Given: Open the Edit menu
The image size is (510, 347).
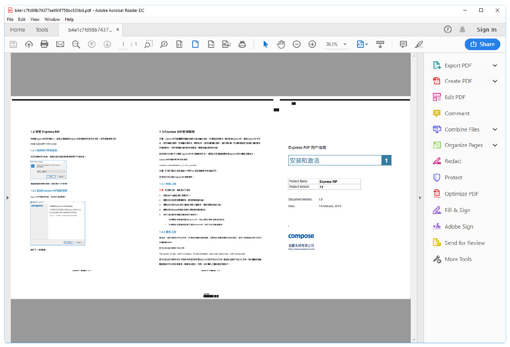Looking at the screenshot, I should pos(22,19).
